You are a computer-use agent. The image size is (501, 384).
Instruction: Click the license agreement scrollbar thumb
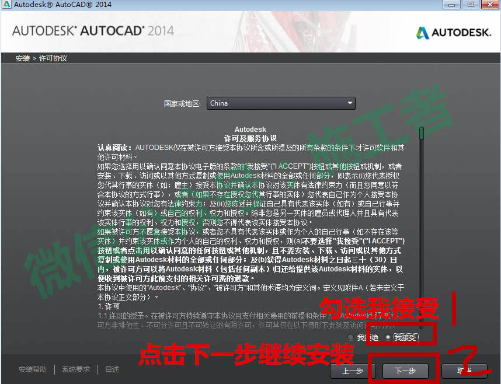click(x=422, y=133)
